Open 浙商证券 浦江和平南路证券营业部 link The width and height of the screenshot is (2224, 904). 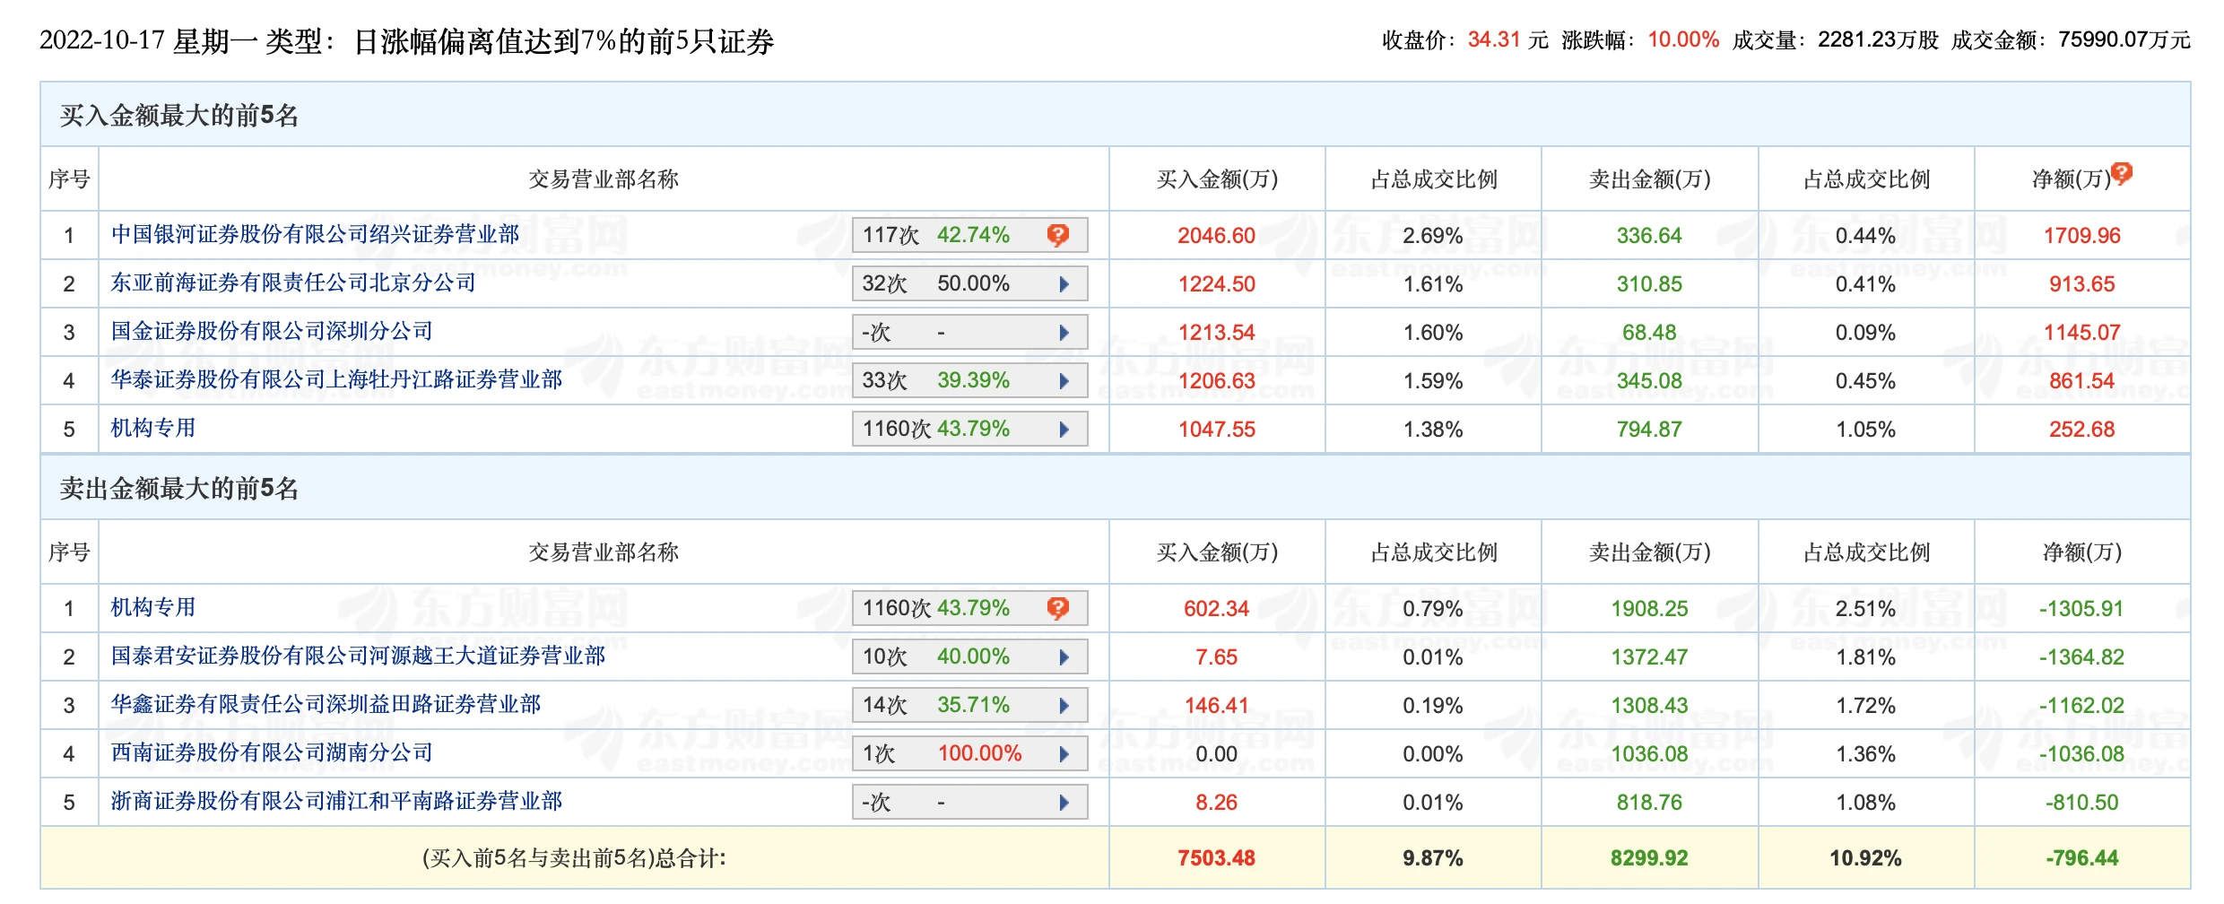(x=336, y=802)
